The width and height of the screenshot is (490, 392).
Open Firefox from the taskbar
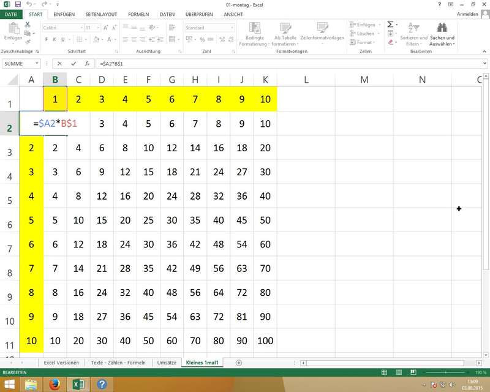click(x=55, y=384)
